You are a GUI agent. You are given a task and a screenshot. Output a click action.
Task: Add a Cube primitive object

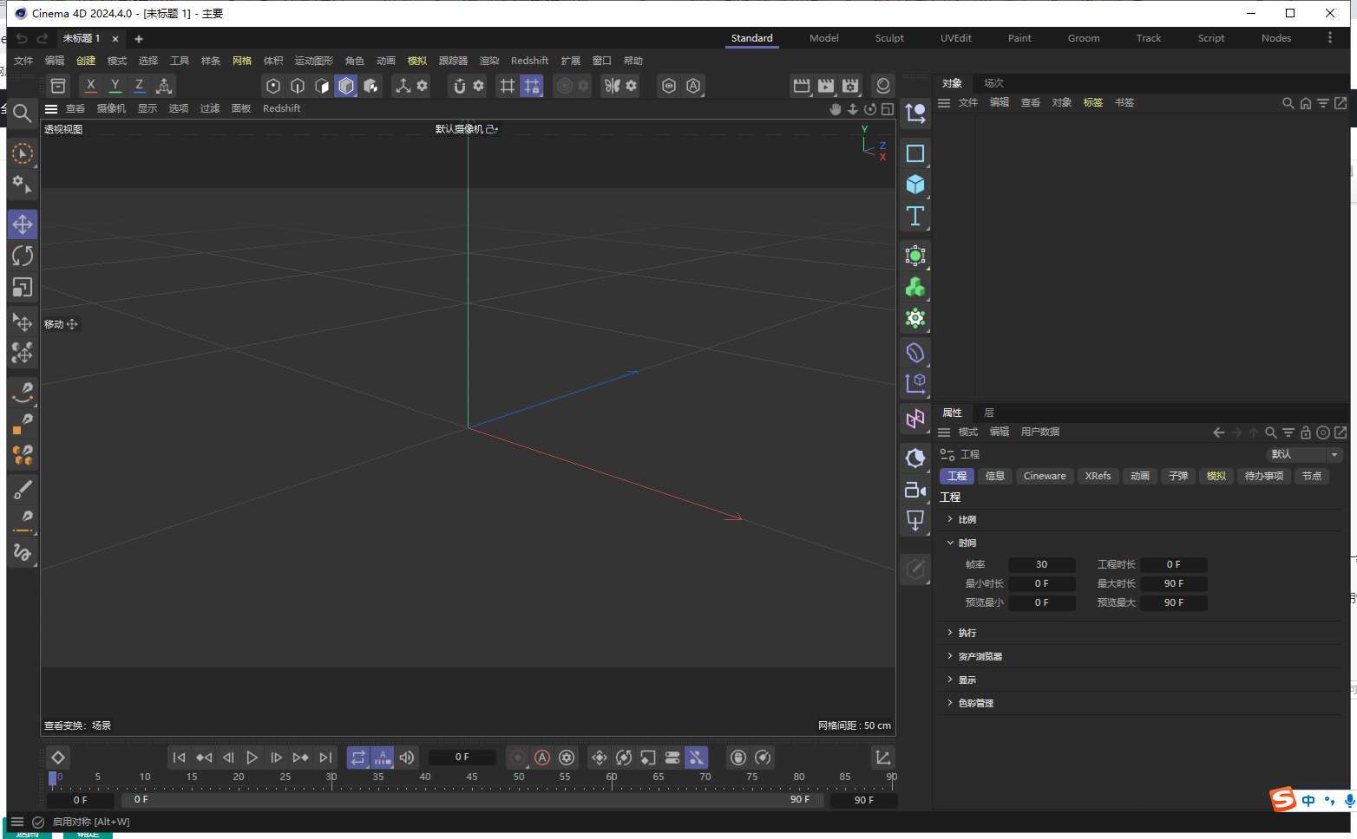[x=914, y=185]
